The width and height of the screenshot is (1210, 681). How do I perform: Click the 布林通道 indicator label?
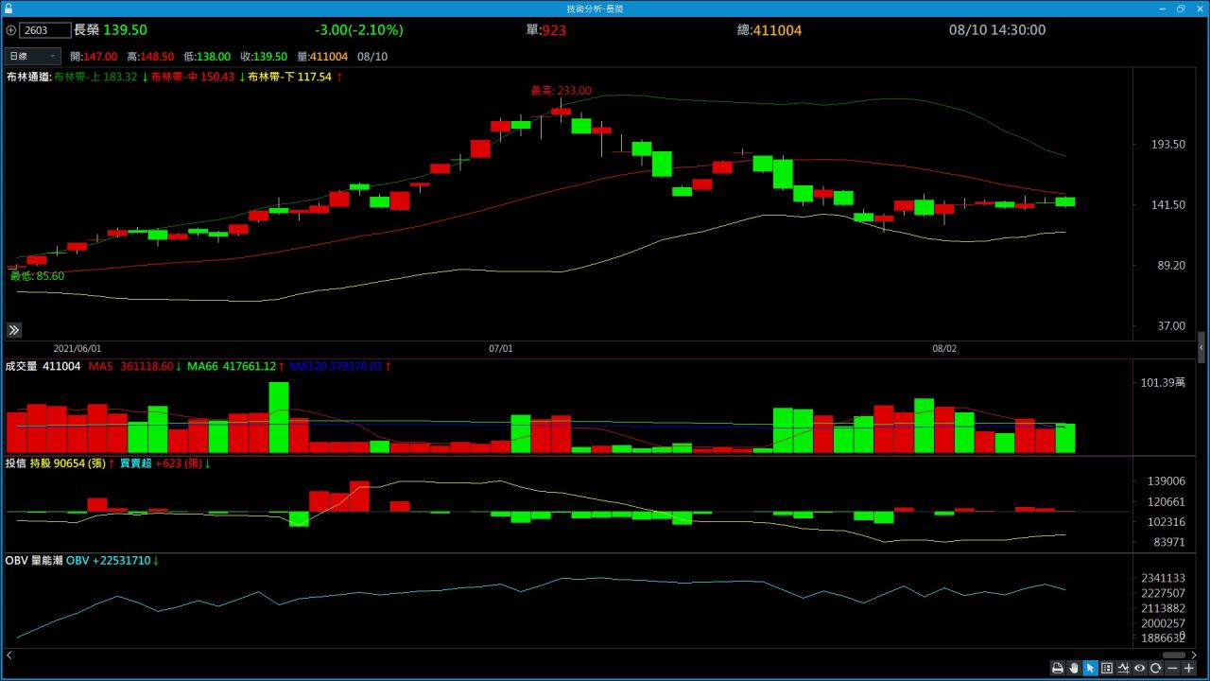point(28,77)
